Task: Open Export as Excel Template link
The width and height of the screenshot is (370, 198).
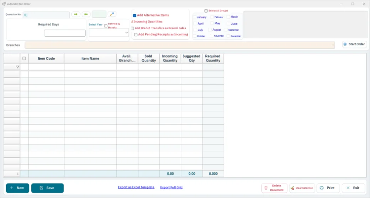Action: pos(136,187)
